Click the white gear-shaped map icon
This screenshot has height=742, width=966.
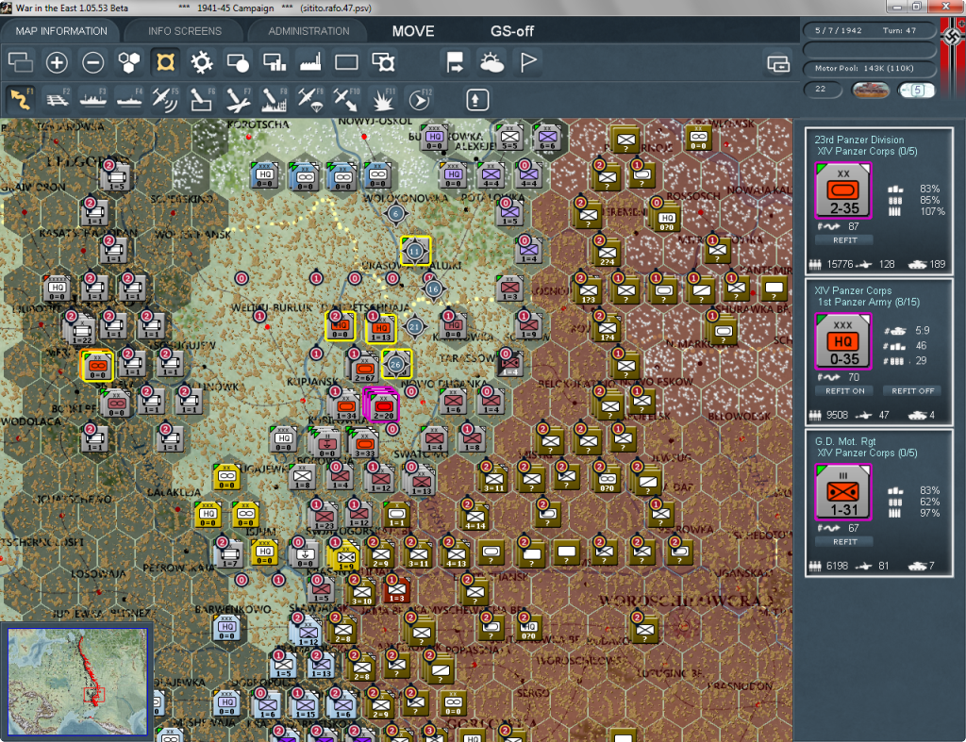coord(202,62)
